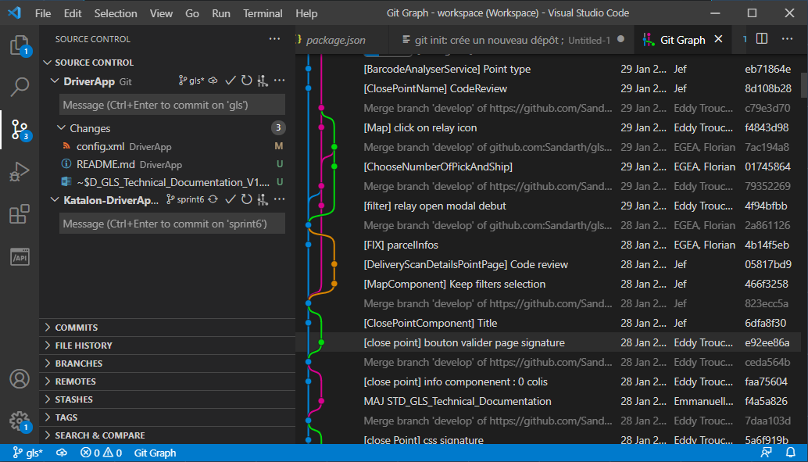Open Git Graph for DriverApp repository
Image resolution: width=808 pixels, height=462 pixels.
pos(263,81)
